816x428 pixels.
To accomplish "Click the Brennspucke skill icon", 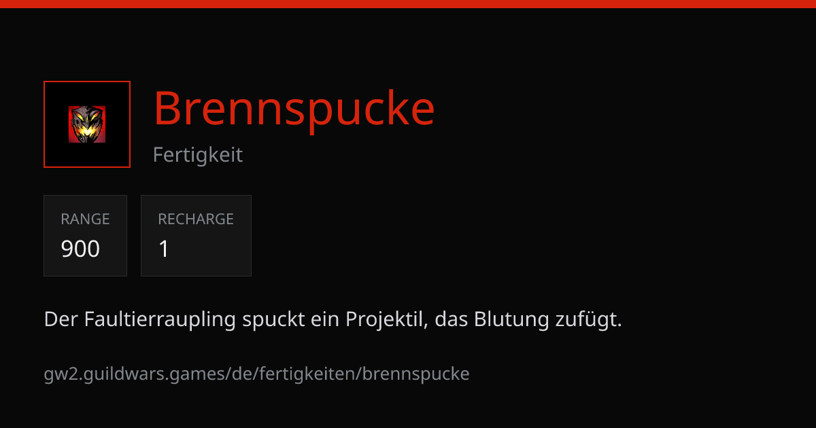I will [x=87, y=124].
